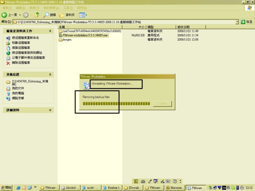
Task: Open the [123456789_Unburning_未燒錄] folder link
Action: [30, 83]
